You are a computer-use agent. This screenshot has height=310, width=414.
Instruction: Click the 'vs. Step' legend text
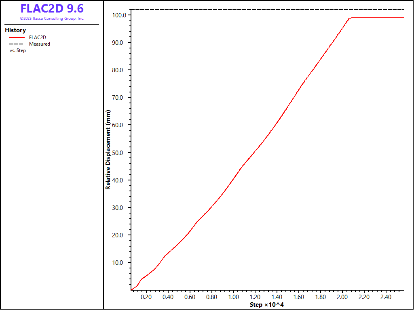point(17,50)
